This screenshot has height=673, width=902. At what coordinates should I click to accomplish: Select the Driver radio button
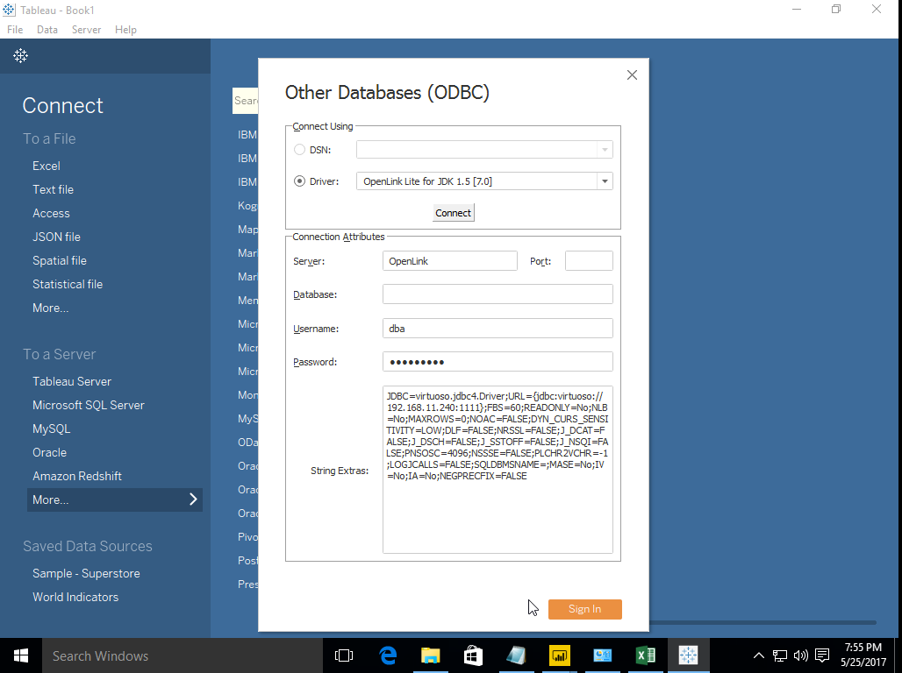(299, 181)
